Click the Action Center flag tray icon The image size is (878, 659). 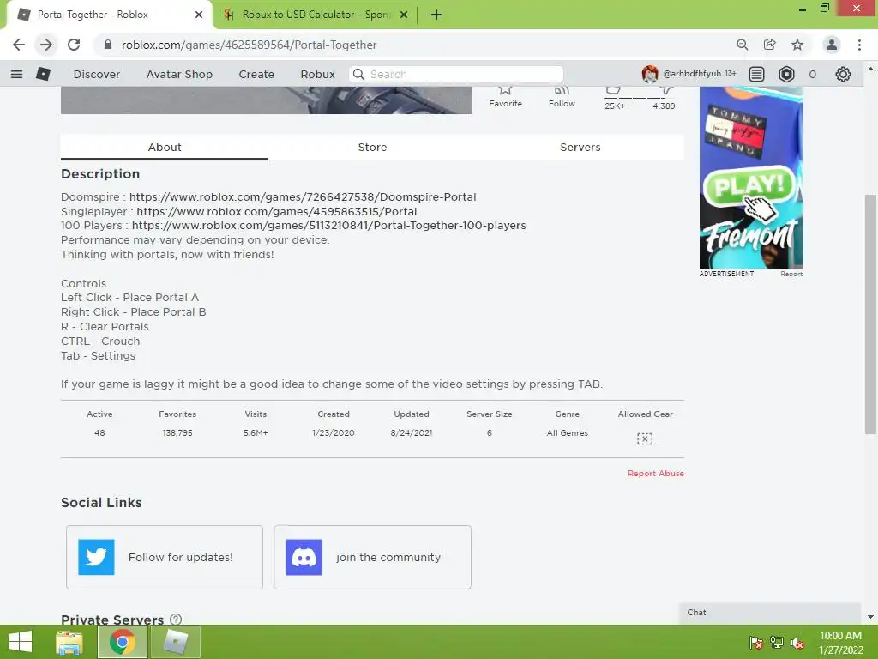click(x=756, y=643)
